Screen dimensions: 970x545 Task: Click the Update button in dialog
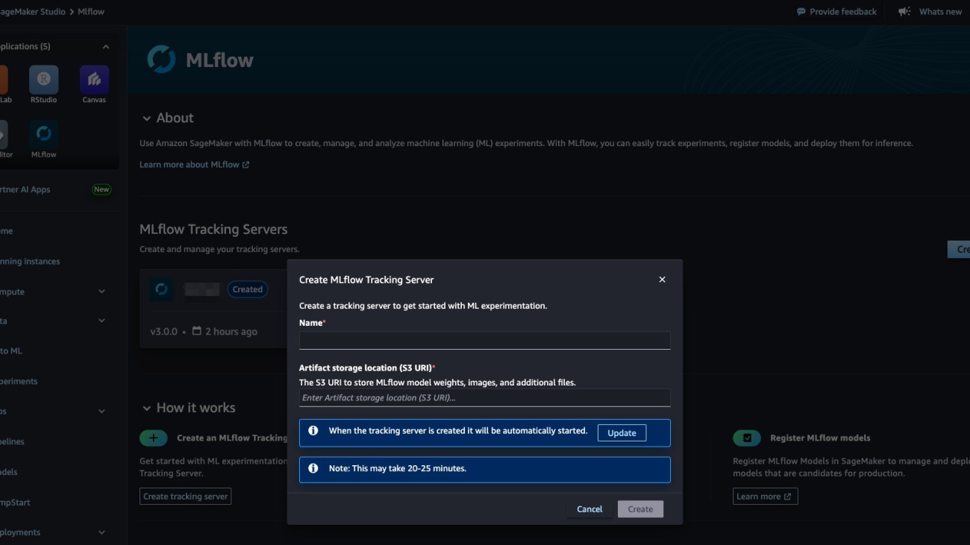pos(622,433)
